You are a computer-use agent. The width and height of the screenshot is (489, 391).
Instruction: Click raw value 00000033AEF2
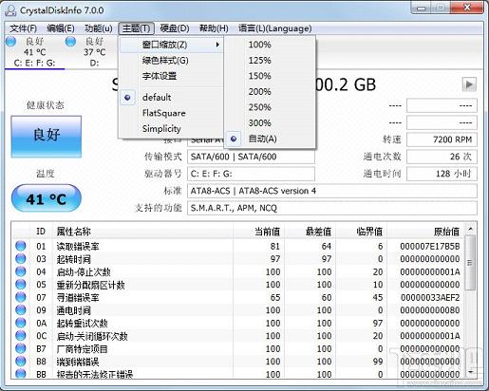click(x=430, y=297)
